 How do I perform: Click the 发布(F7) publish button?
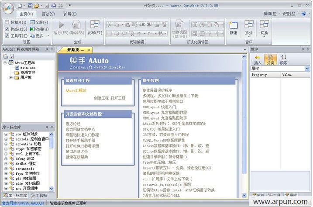[x=95, y=28]
